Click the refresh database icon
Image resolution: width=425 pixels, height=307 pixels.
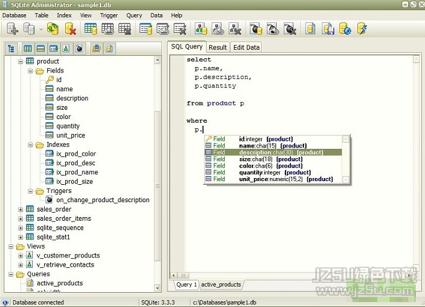tap(53, 29)
